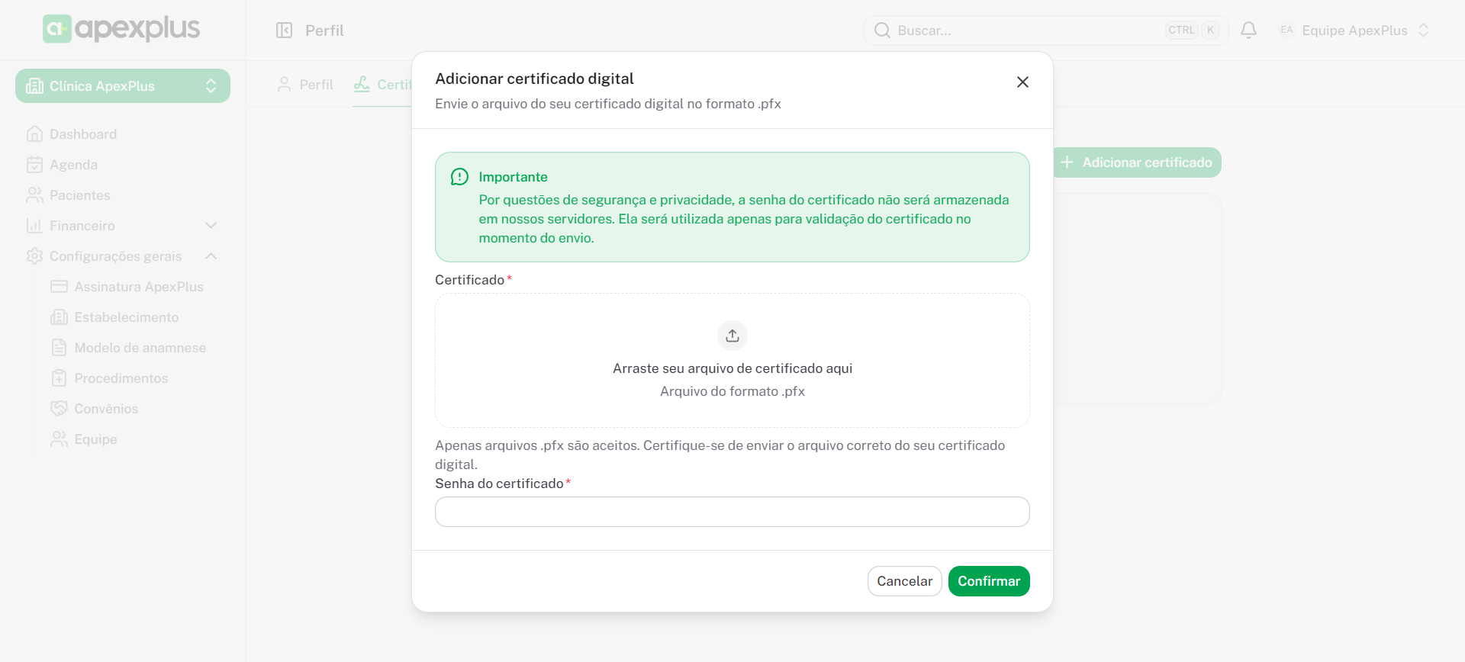Switch to the Perfil tab
The height and width of the screenshot is (662, 1465).
click(306, 85)
